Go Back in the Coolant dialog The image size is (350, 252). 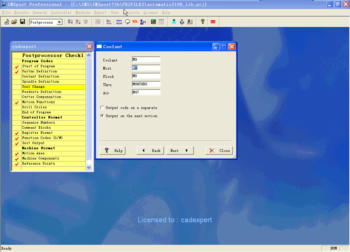pos(150,151)
